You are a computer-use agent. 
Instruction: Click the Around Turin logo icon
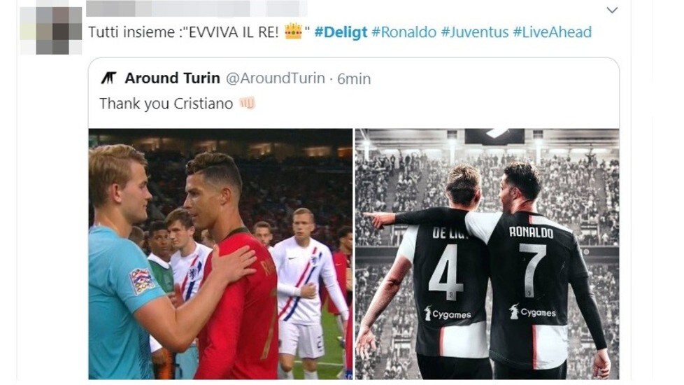[x=109, y=78]
